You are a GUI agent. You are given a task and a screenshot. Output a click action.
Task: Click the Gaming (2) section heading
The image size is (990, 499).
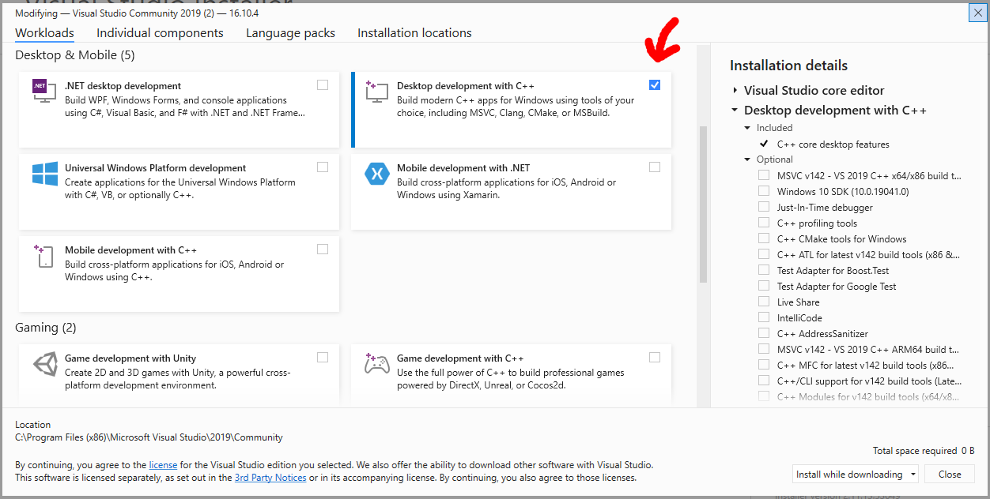(46, 328)
